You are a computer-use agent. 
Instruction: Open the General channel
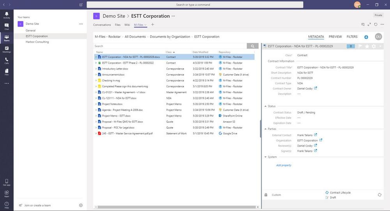(30, 30)
